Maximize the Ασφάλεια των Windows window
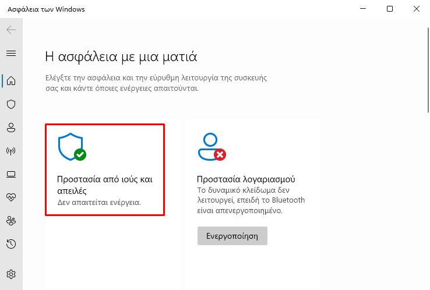The height and width of the screenshot is (290, 430). [x=390, y=9]
